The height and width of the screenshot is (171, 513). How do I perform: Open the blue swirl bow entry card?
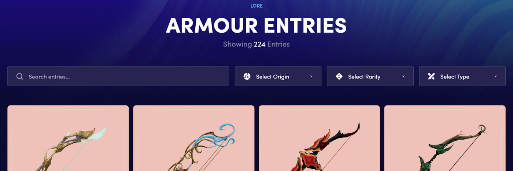(x=194, y=138)
